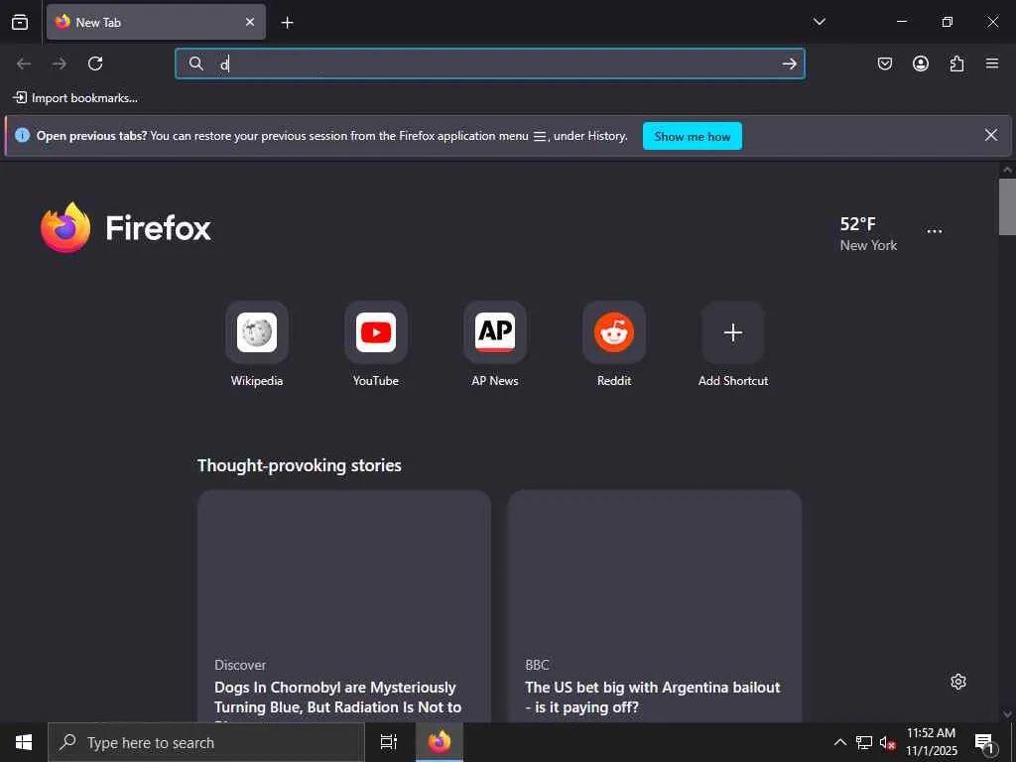Click the Type here to search box
This screenshot has width=1016, height=762.
[206, 742]
